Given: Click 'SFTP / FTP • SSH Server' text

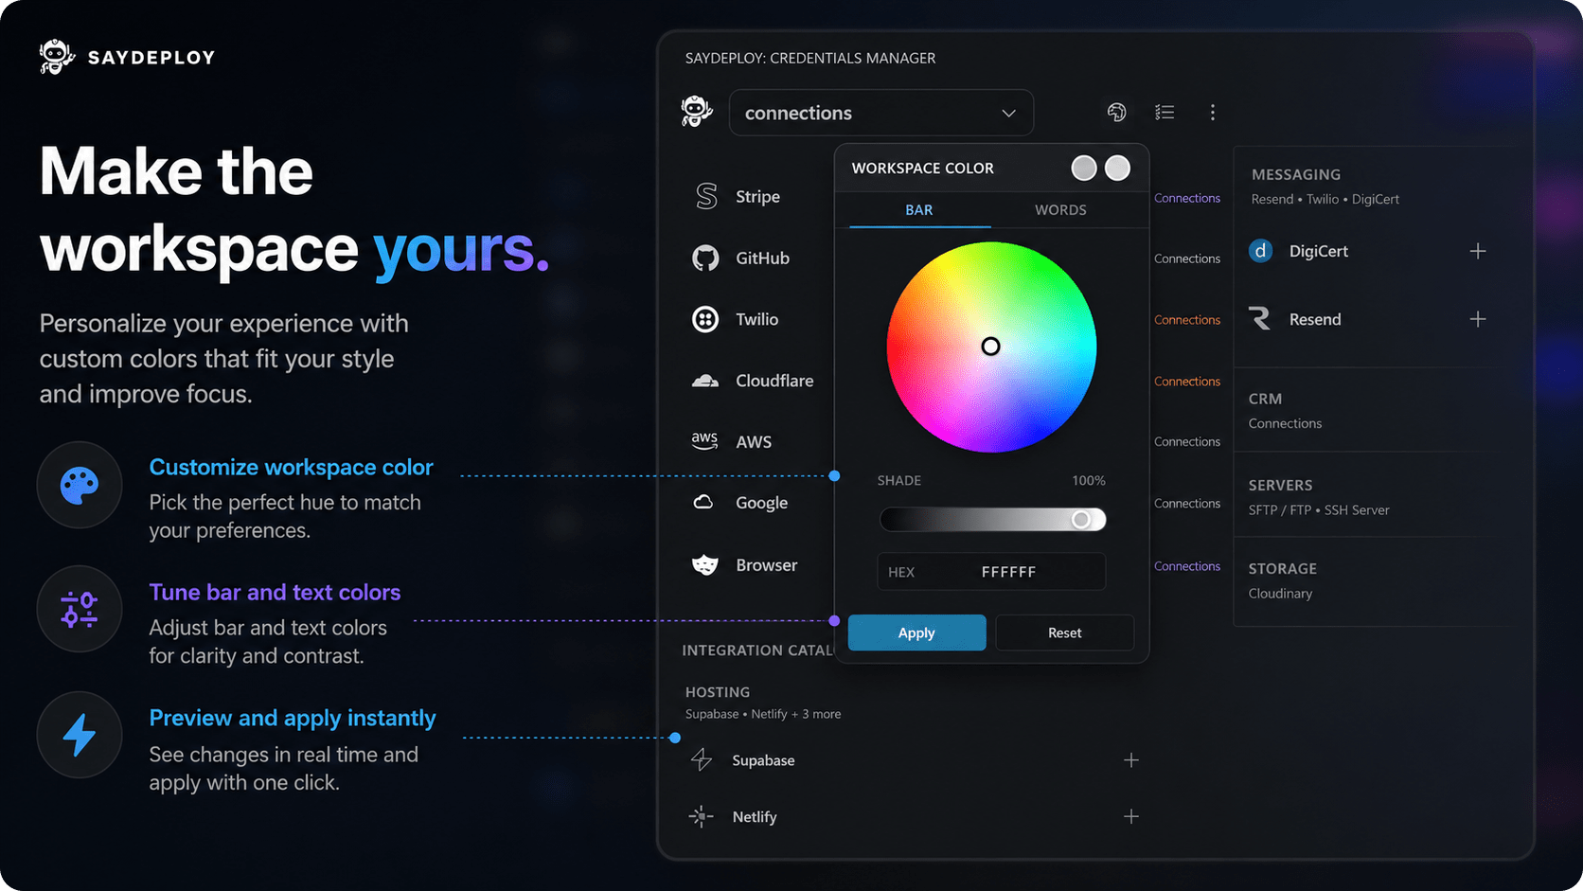Looking at the screenshot, I should click(x=1319, y=509).
